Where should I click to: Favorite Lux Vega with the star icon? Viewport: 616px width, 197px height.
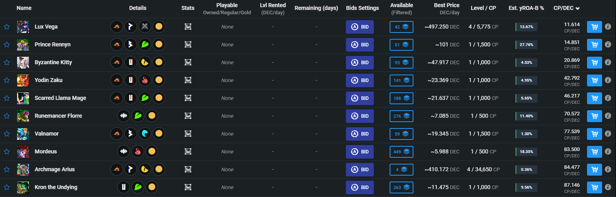coord(6,27)
